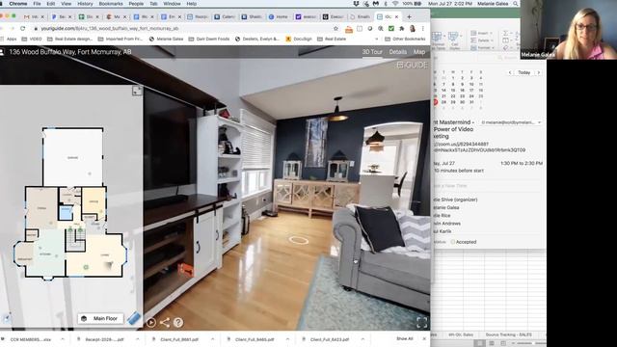The height and width of the screenshot is (347, 617).
Task: Open the calendar account email dropdown
Action: [x=510, y=122]
